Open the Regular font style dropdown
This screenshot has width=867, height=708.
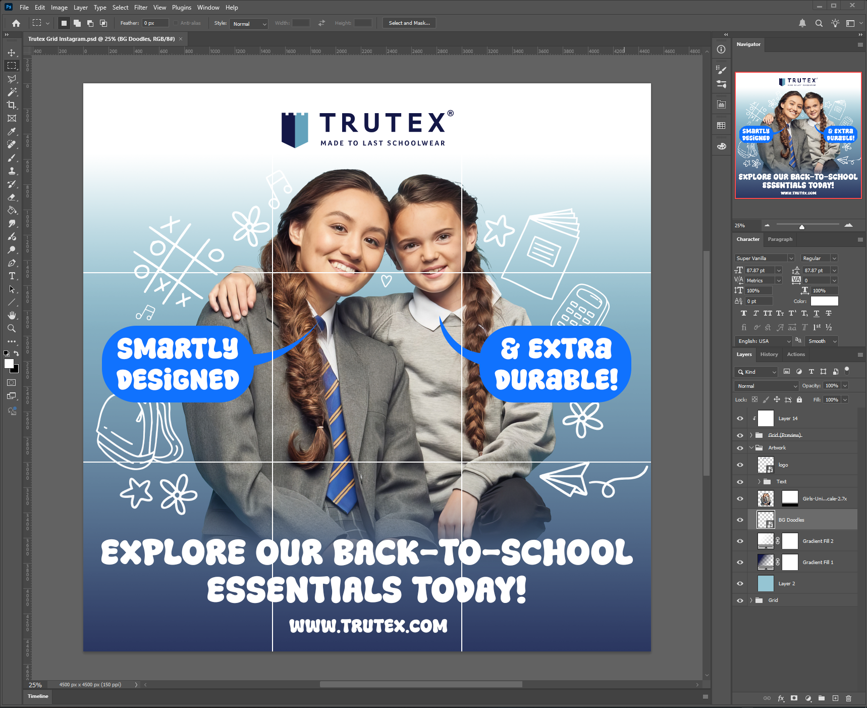point(820,258)
